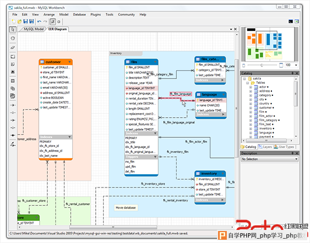
Task: Open an existing model file
Action: click(20, 21)
